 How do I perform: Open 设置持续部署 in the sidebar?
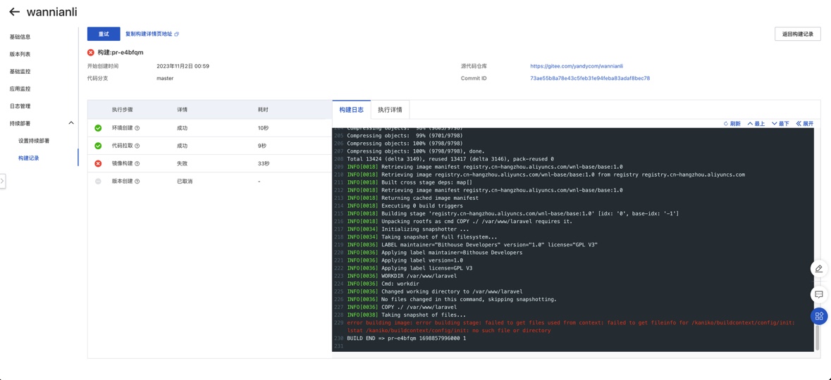click(34, 141)
